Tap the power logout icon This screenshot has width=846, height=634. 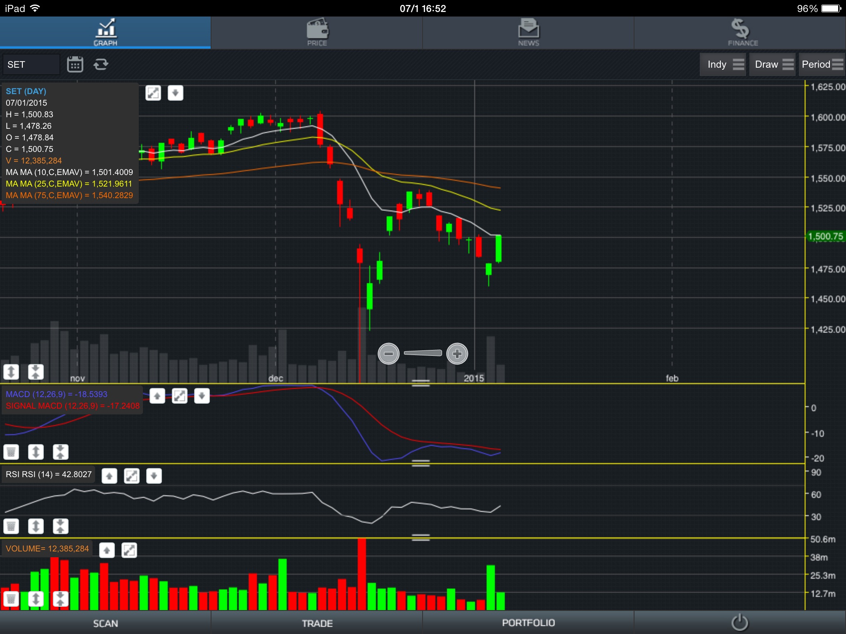(739, 622)
